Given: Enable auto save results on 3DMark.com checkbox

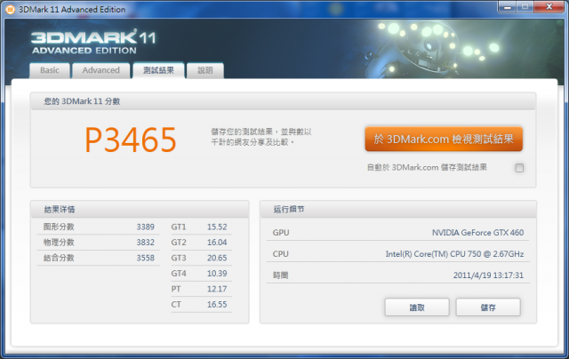Looking at the screenshot, I should coord(519,168).
